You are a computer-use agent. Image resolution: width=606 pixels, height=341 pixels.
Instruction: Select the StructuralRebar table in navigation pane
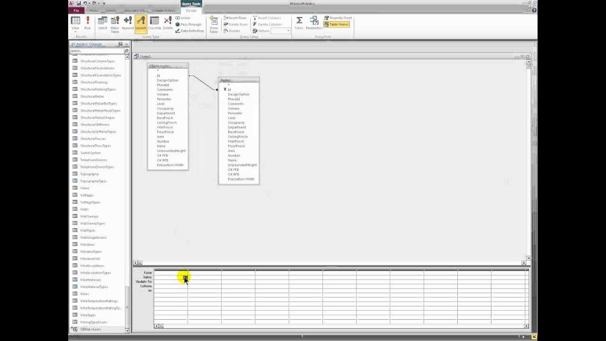click(92, 96)
